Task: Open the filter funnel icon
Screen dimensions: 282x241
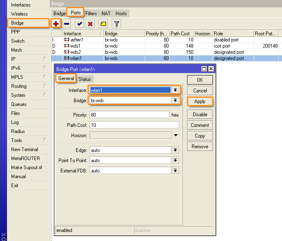Action: coord(116,24)
